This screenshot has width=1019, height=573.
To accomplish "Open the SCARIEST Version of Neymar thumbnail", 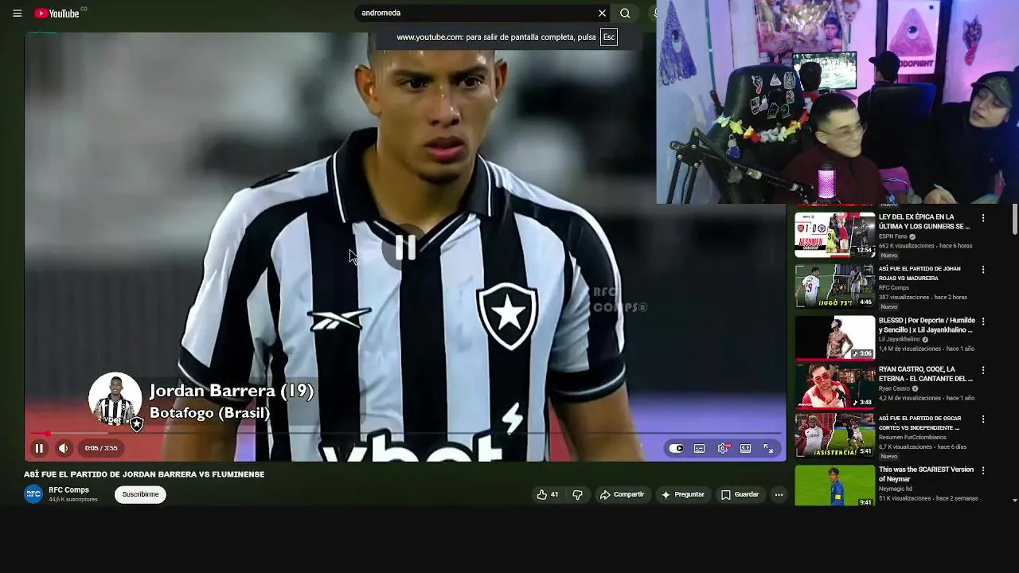I will pos(834,485).
